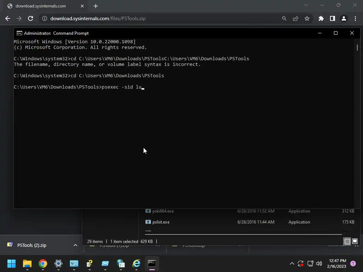Open network icon in system tray

pos(310,263)
